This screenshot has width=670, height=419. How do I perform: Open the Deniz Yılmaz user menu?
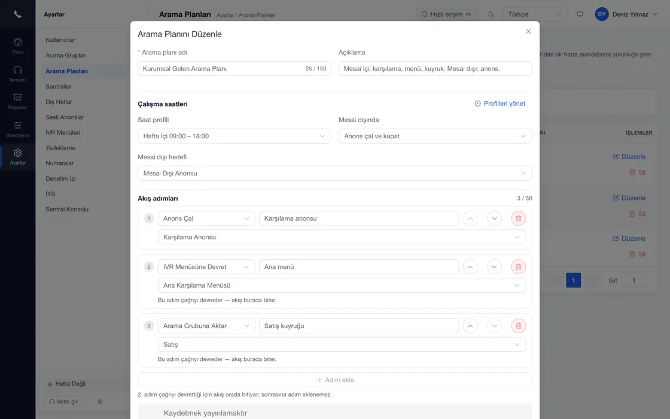coord(626,14)
